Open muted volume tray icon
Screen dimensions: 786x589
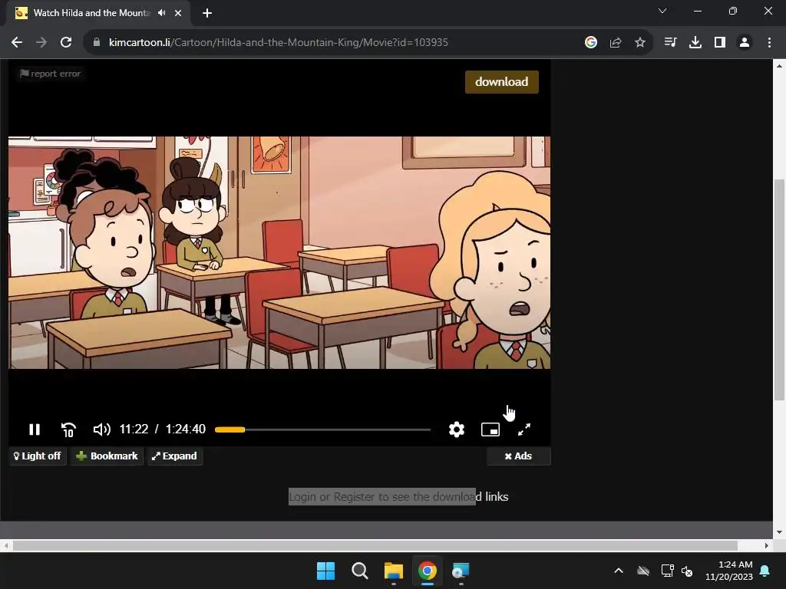pyautogui.click(x=687, y=571)
